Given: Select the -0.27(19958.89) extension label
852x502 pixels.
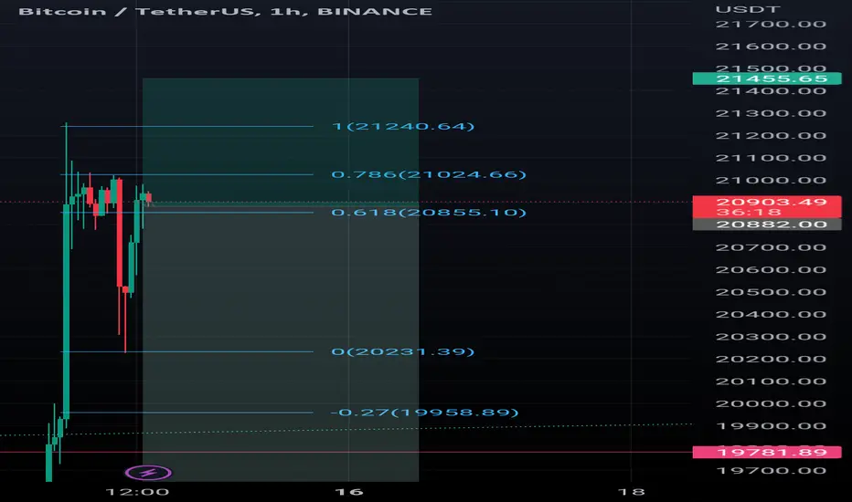Looking at the screenshot, I should [x=424, y=413].
